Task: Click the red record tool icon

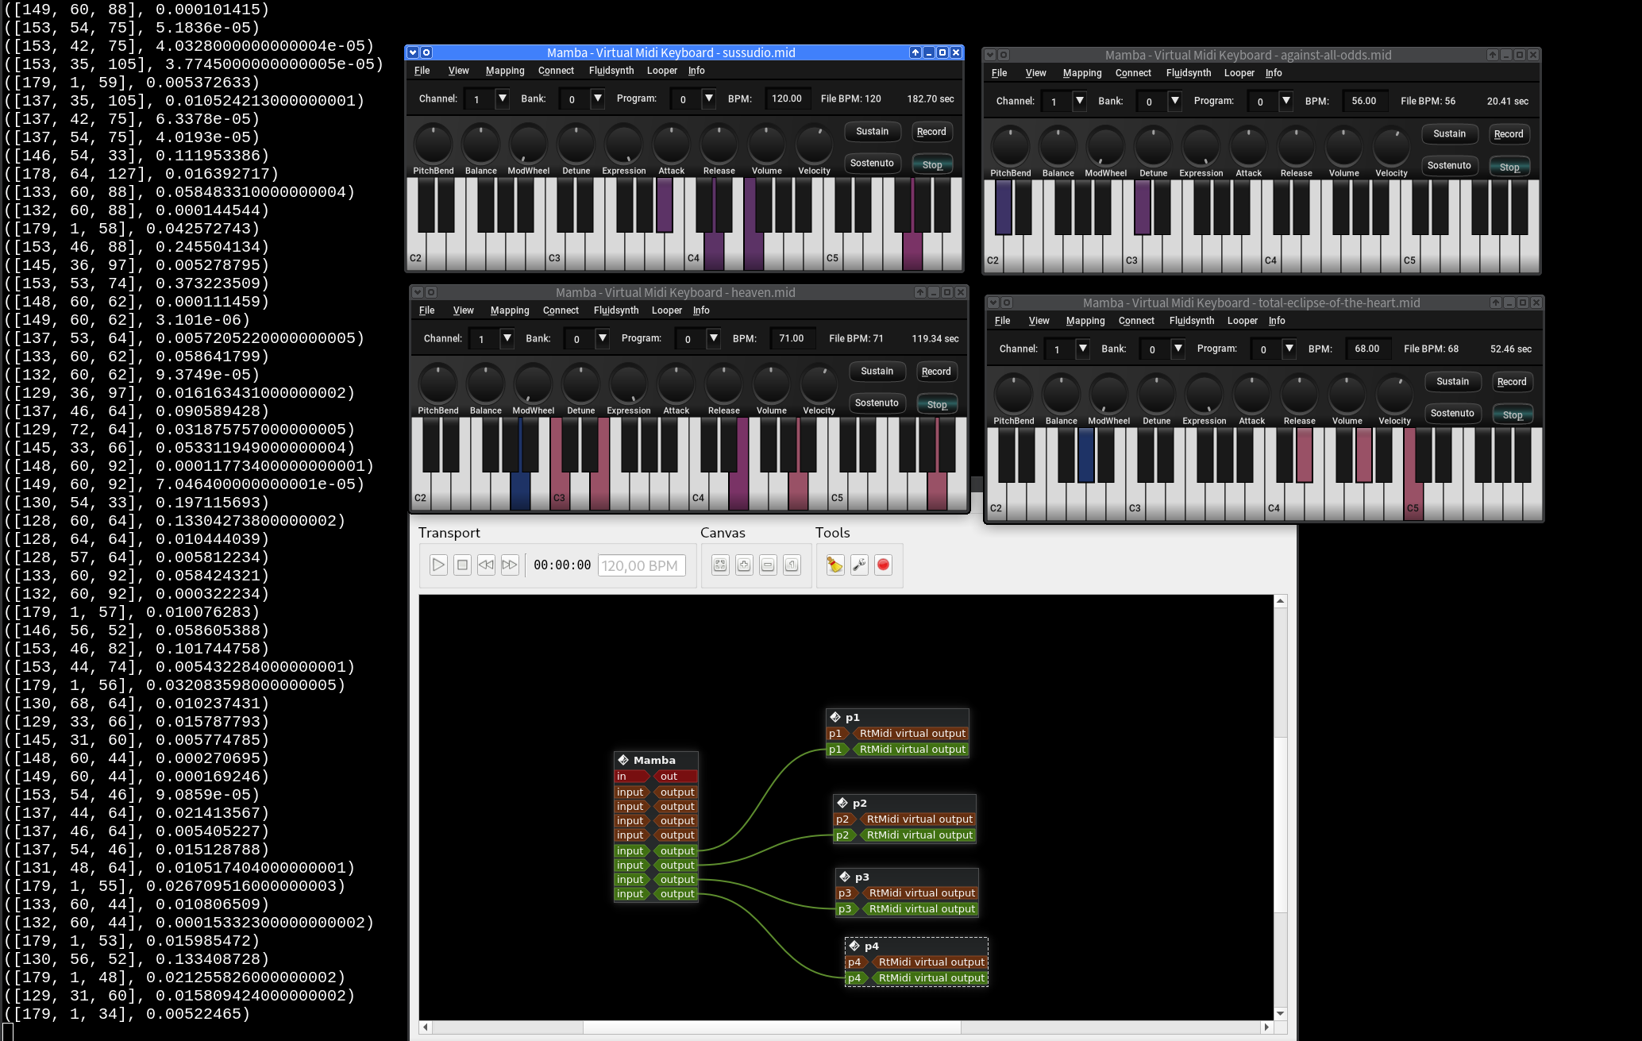Action: (x=883, y=565)
